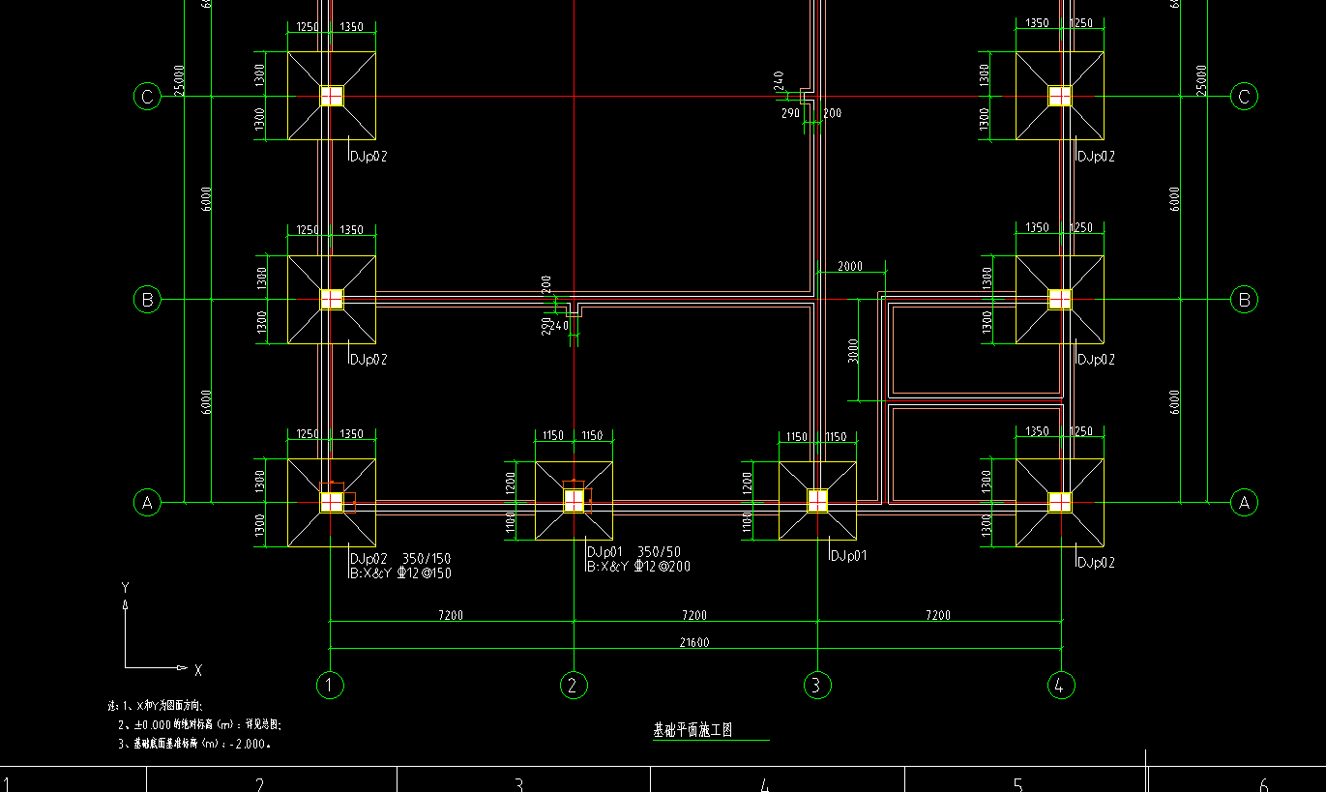Click the '1250' dimension above footing B-1
Screen dimensions: 1326x792
308,230
